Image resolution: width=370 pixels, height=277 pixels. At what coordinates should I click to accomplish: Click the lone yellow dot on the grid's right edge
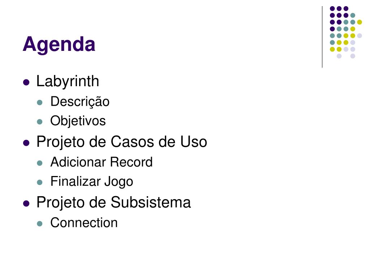click(x=360, y=22)
